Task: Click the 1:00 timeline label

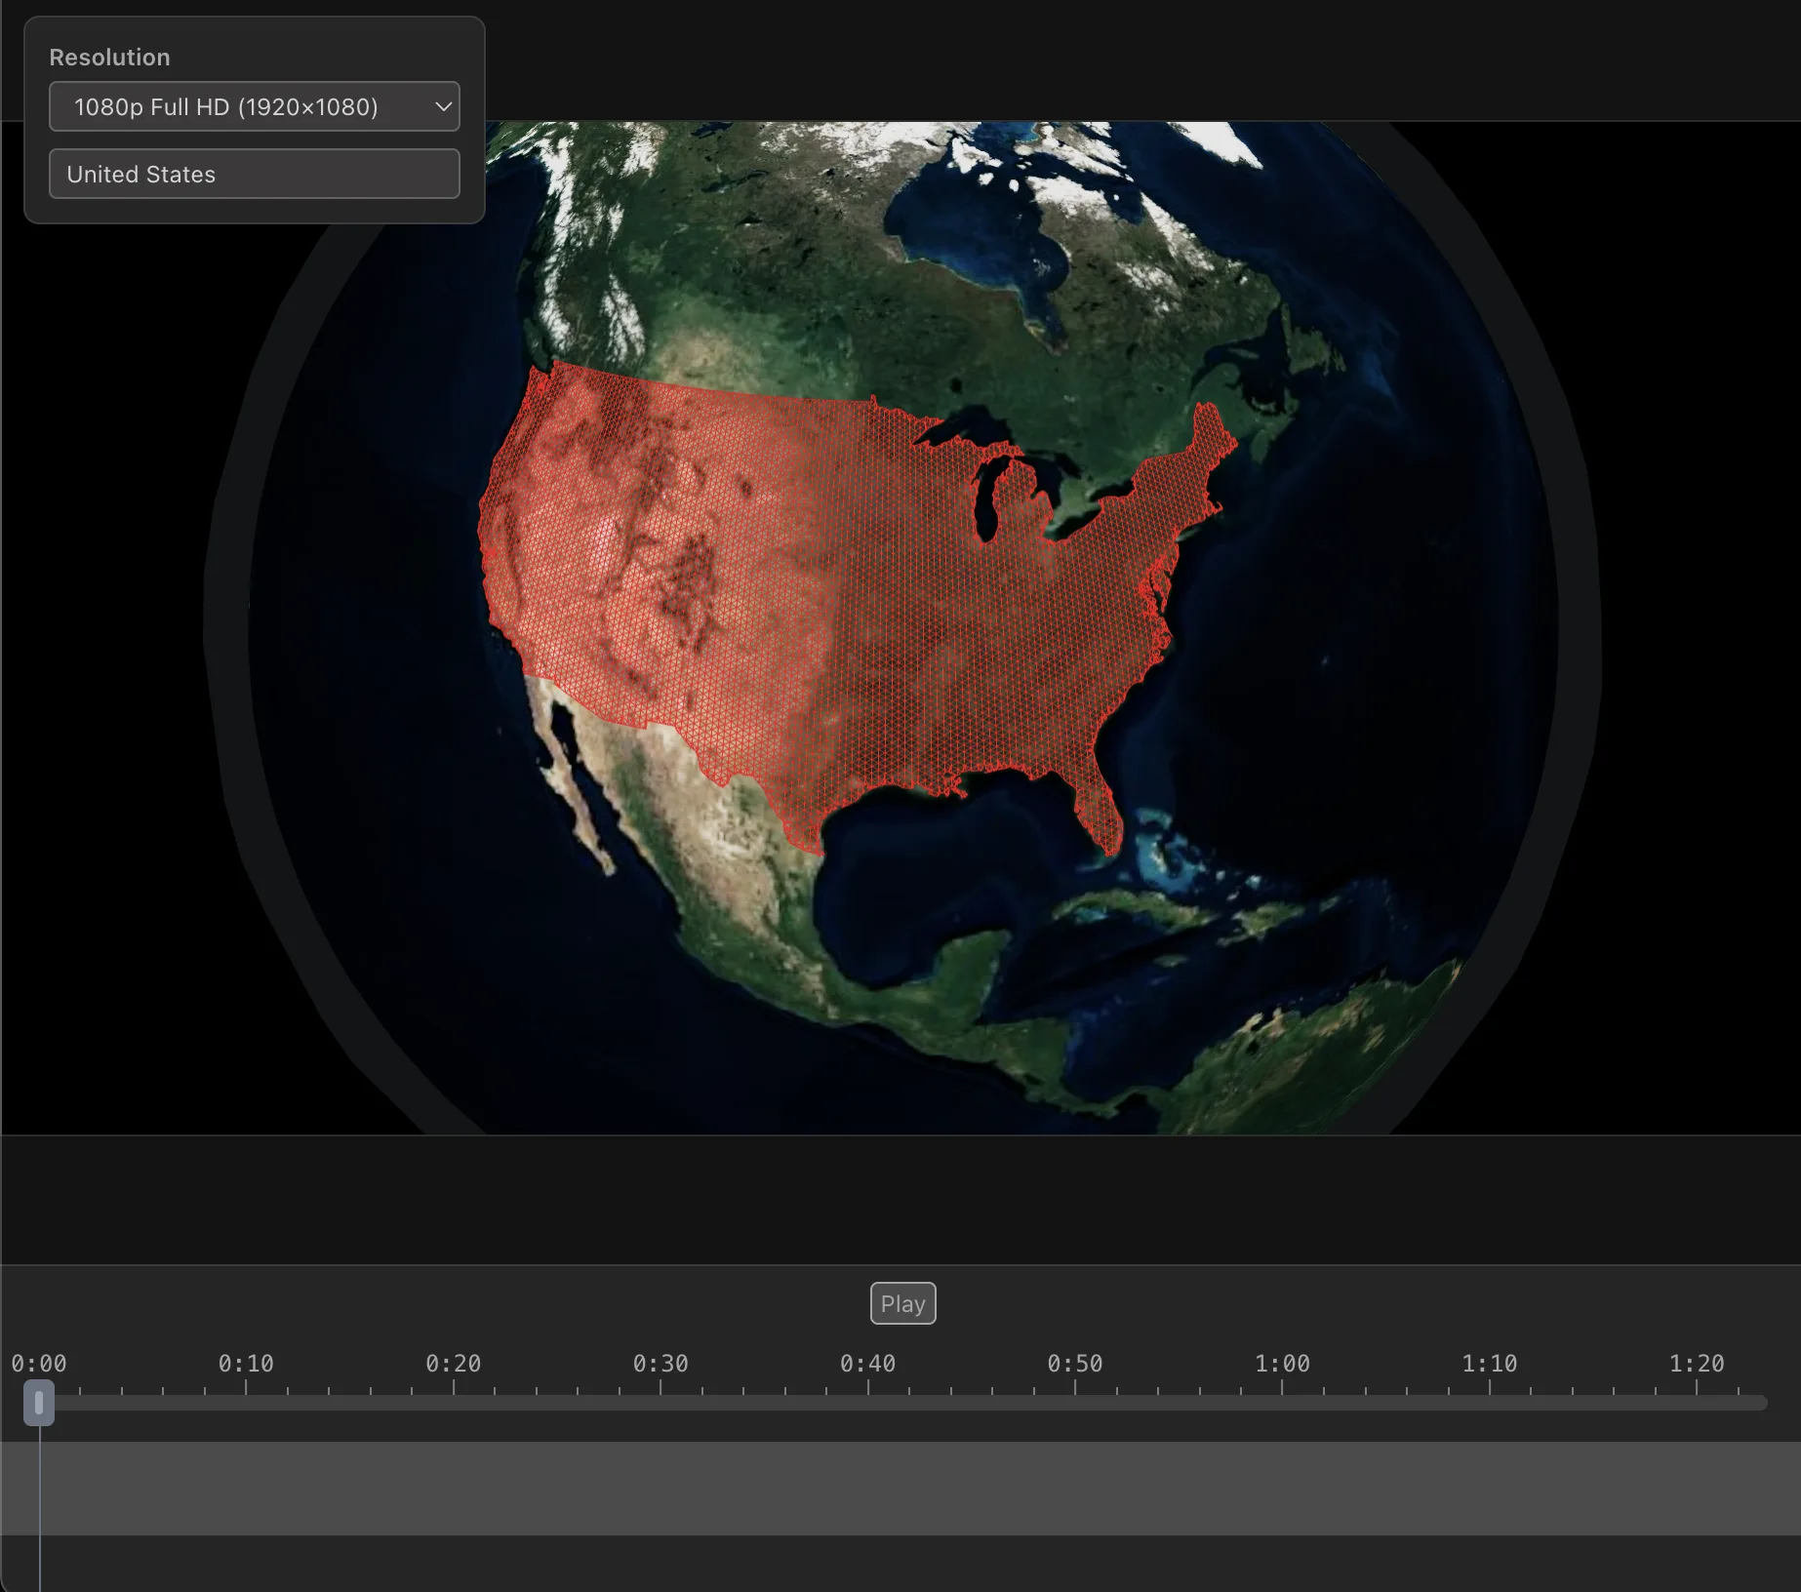Action: [x=1282, y=1364]
